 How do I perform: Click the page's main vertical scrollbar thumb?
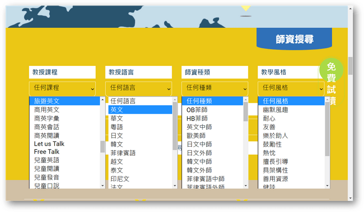click(x=350, y=66)
